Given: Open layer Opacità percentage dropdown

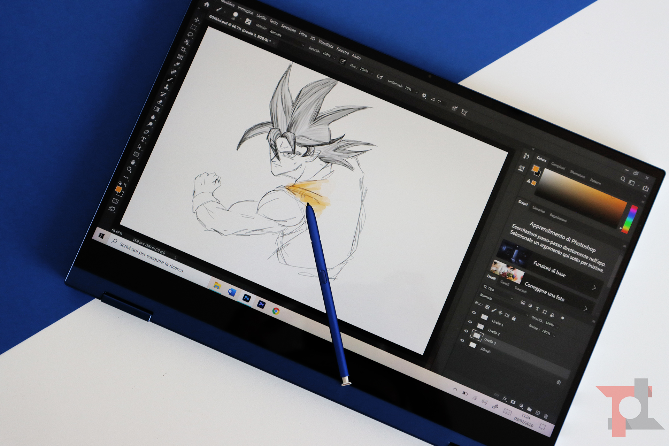Looking at the screenshot, I should pos(558,327).
